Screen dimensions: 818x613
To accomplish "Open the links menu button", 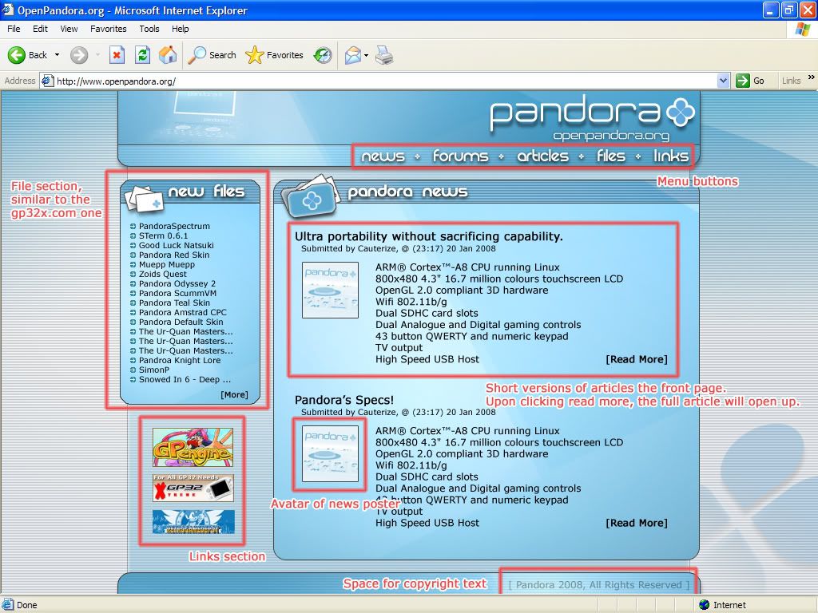I will 671,156.
